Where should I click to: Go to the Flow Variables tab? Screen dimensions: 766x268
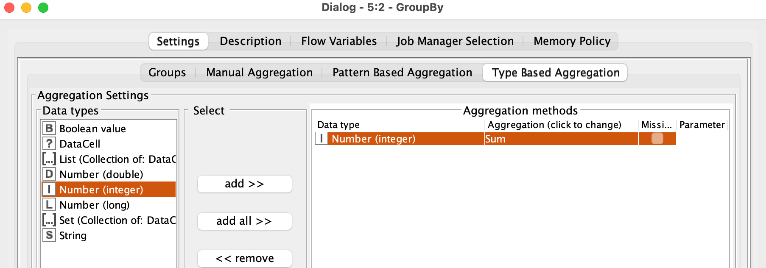click(x=339, y=41)
